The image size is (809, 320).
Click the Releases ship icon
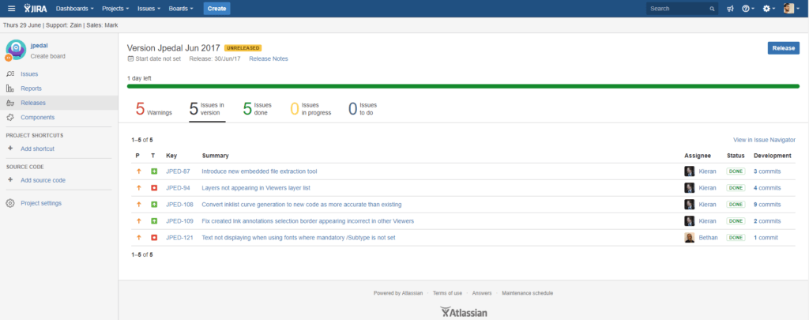[x=9, y=104]
